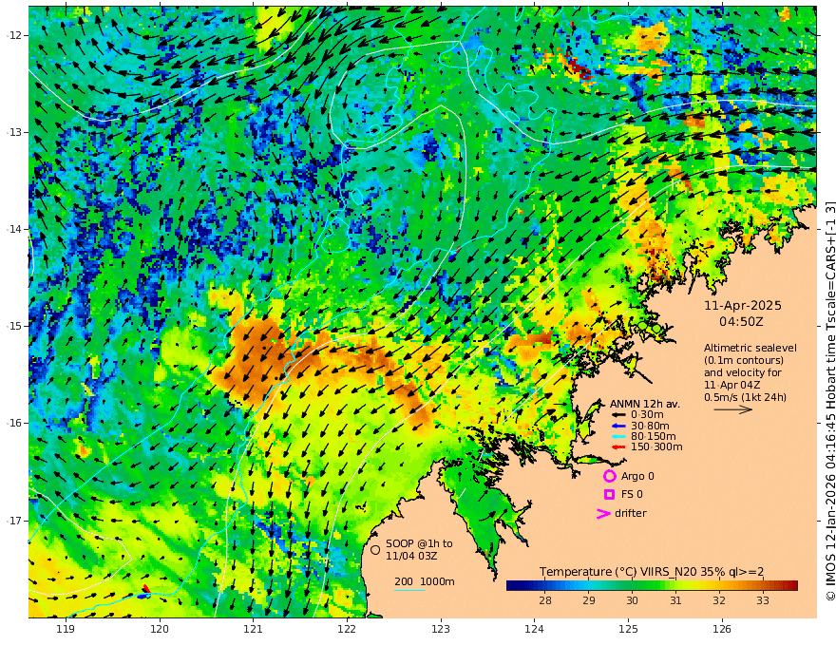The width and height of the screenshot is (836, 646).
Task: Click the '0-30m' depth label
Action: coord(647,415)
